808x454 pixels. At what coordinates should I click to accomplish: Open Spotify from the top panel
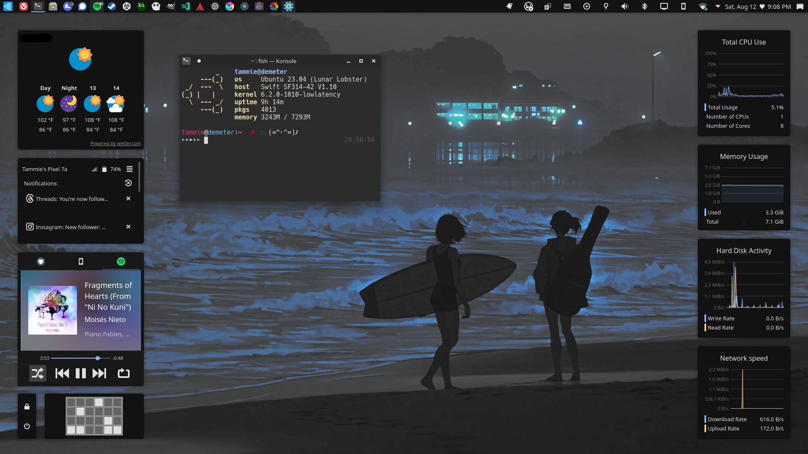[97, 6]
